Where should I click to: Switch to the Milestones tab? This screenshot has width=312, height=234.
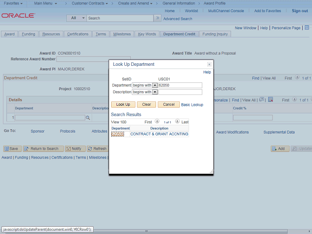click(122, 34)
